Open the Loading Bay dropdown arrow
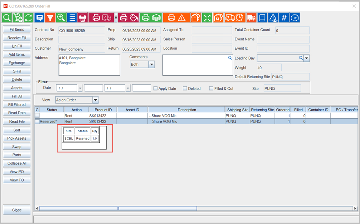 [307, 58]
